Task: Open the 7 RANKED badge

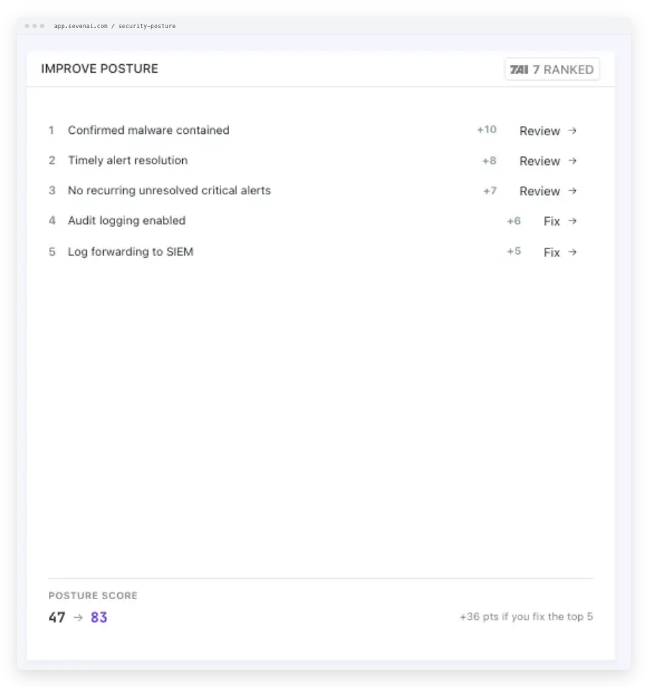Action: coord(552,69)
